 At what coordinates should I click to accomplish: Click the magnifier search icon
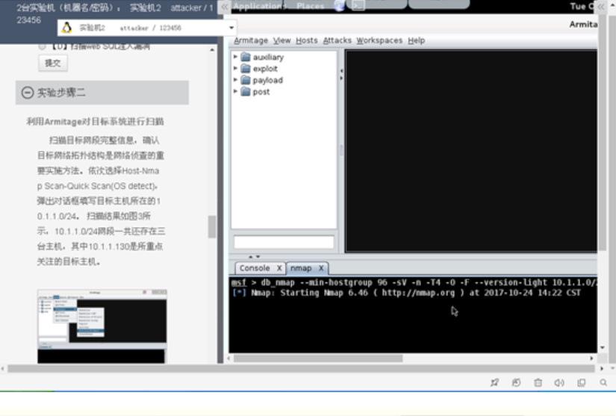click(x=603, y=382)
